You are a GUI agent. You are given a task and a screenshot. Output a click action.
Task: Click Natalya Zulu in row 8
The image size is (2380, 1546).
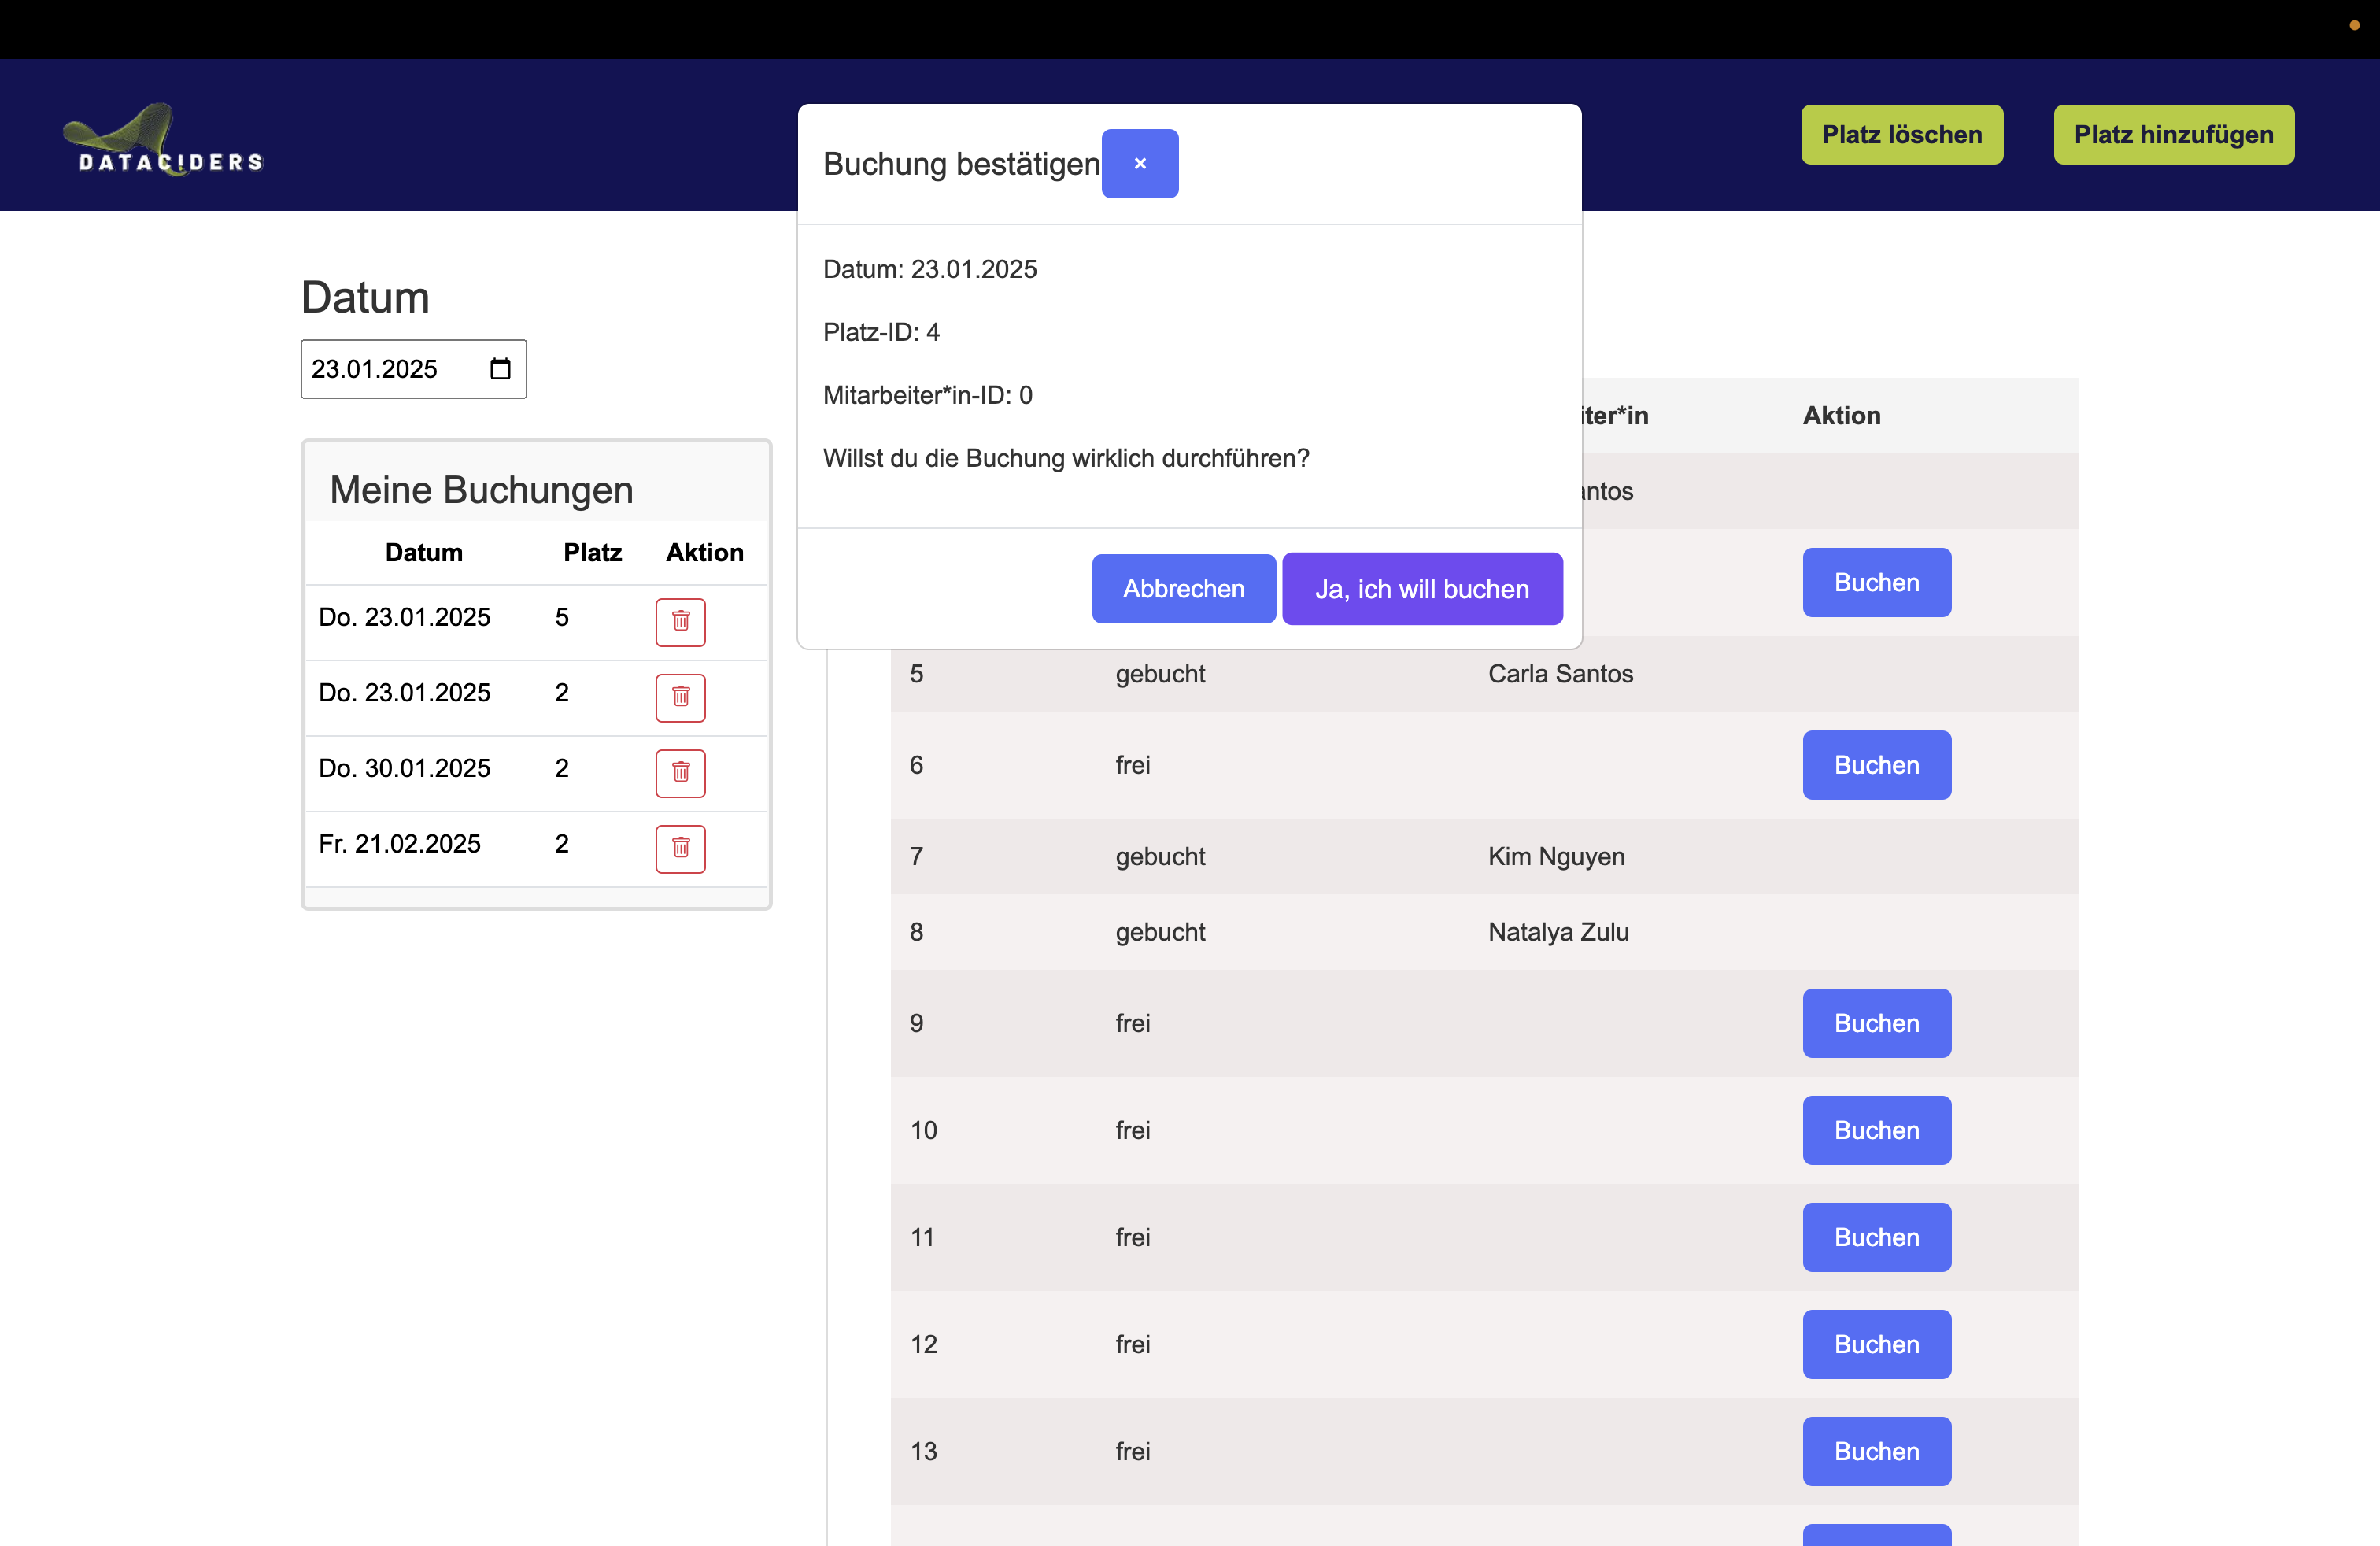click(x=1558, y=932)
